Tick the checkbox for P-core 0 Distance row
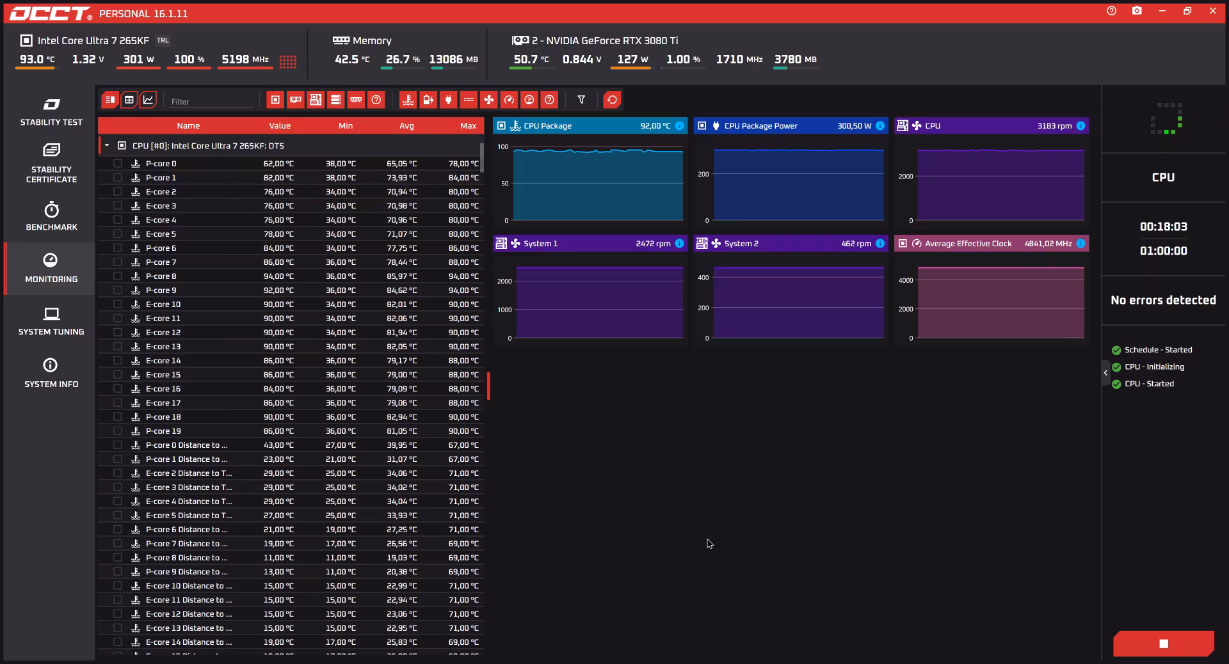The image size is (1229, 664). (x=118, y=445)
